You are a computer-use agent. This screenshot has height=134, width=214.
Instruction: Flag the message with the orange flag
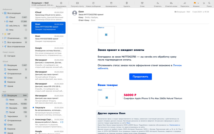[195, 3]
